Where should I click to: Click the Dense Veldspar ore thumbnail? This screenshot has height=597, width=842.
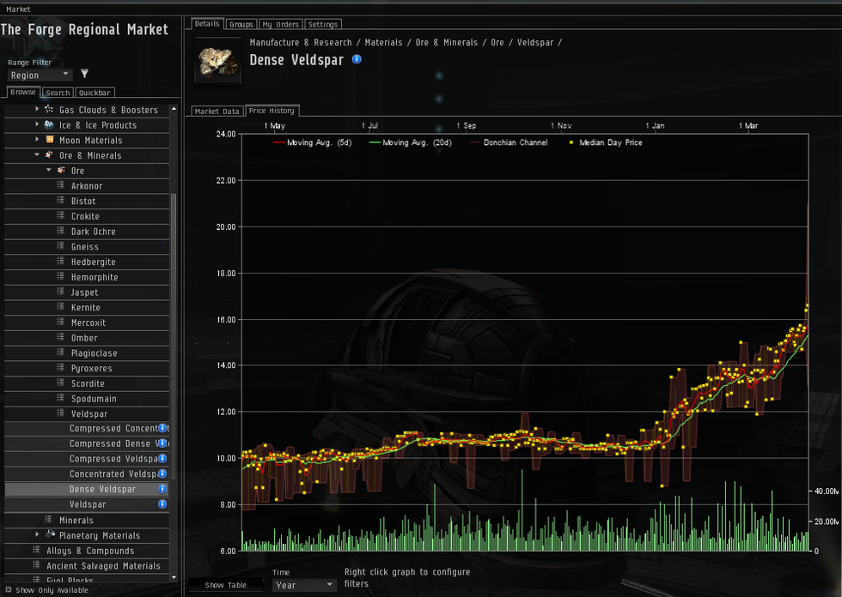pyautogui.click(x=218, y=59)
